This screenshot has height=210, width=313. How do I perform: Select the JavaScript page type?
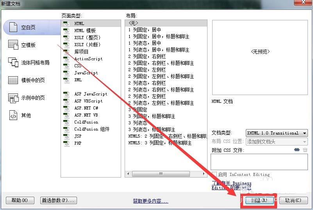(86, 73)
